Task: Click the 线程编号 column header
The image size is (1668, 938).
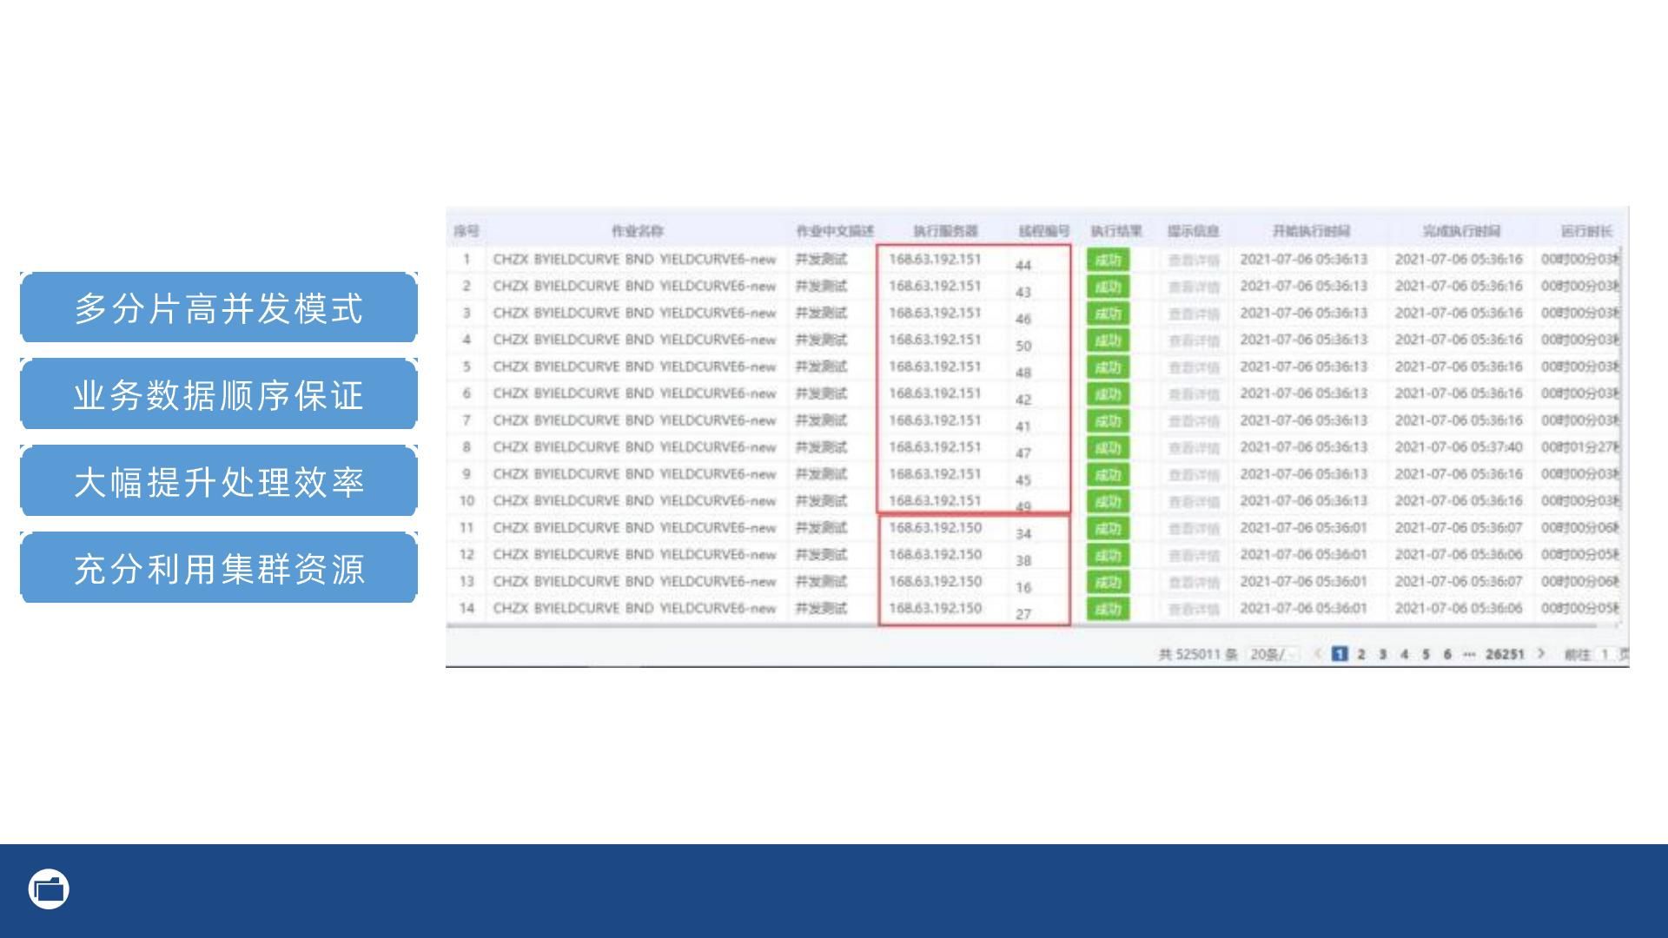Action: 1044,231
